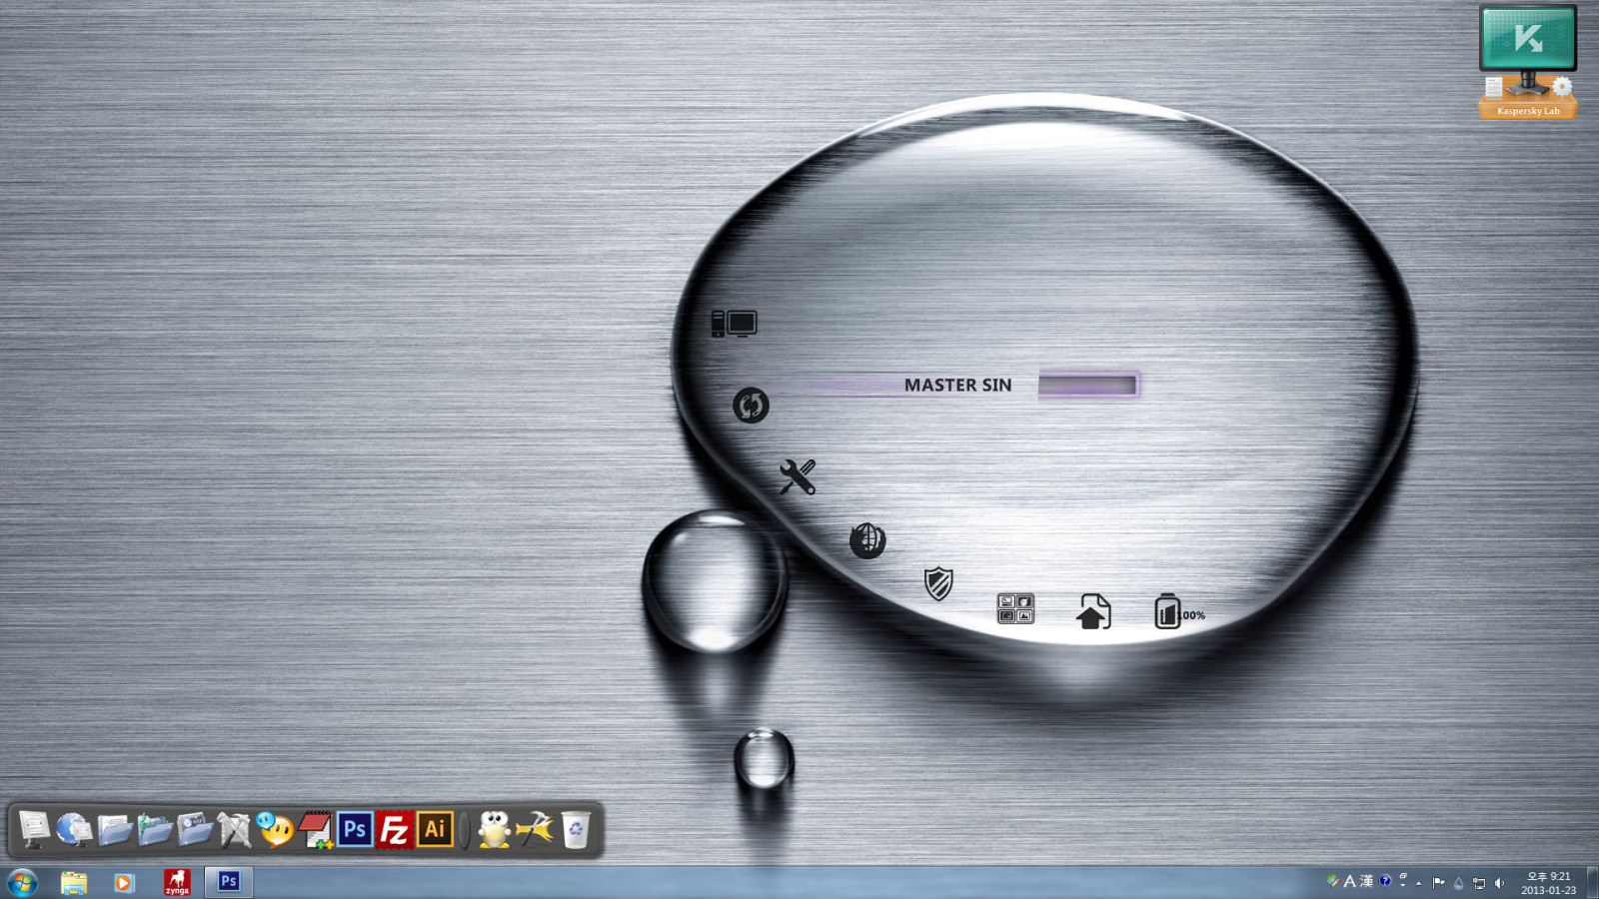The height and width of the screenshot is (899, 1599).
Task: Open the Windows Start menu
Action: pos(22,882)
